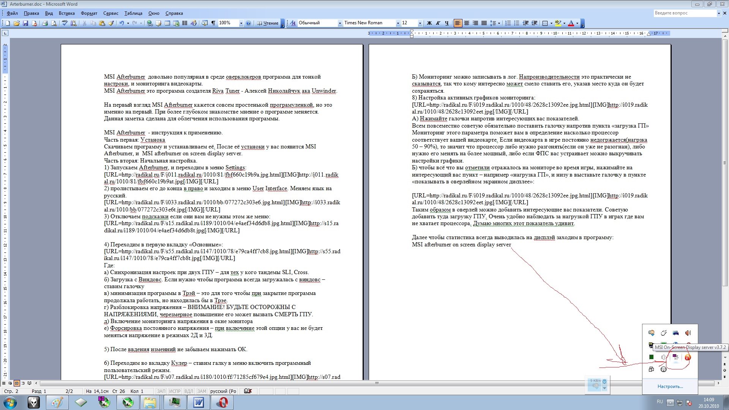Open the zoom 100% dropdown
729x410 pixels.
point(241,23)
